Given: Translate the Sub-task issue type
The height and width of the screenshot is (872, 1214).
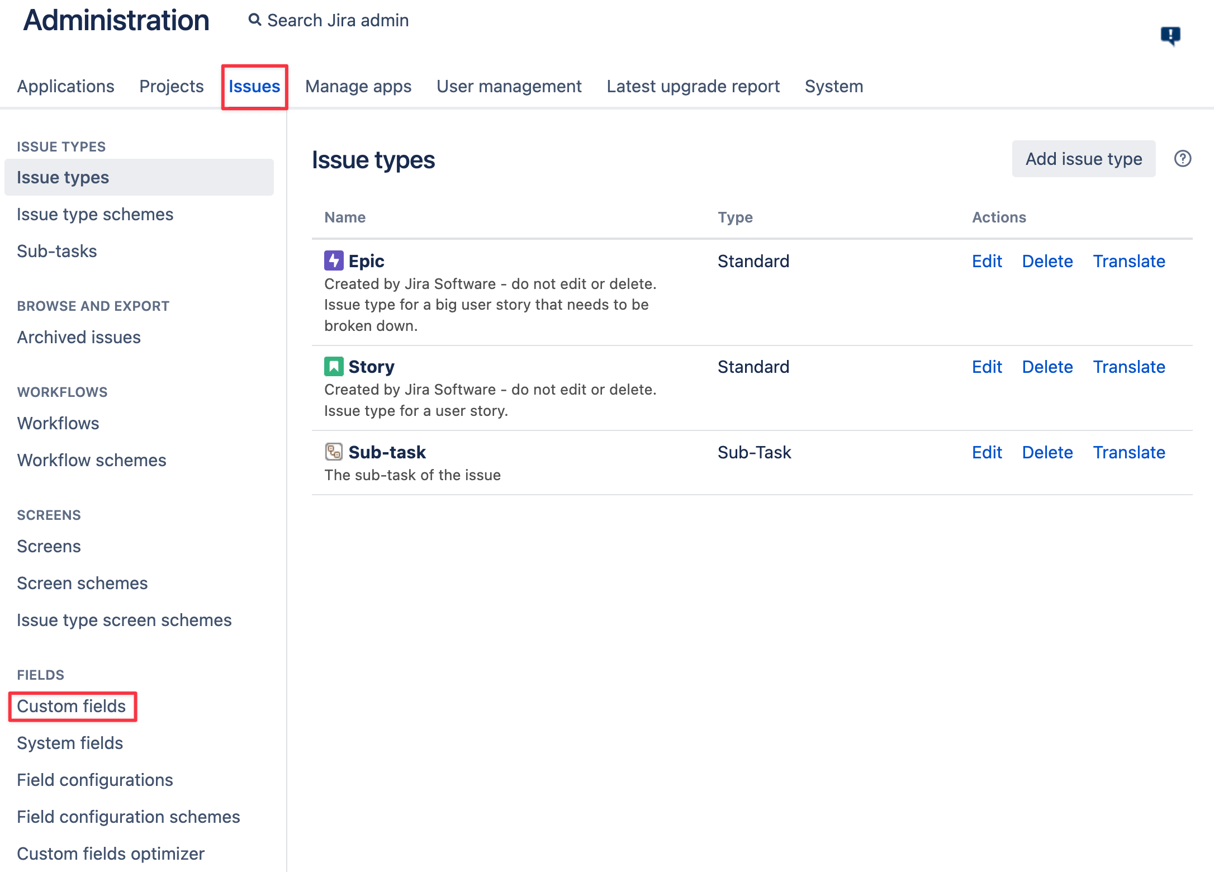Looking at the screenshot, I should point(1128,452).
